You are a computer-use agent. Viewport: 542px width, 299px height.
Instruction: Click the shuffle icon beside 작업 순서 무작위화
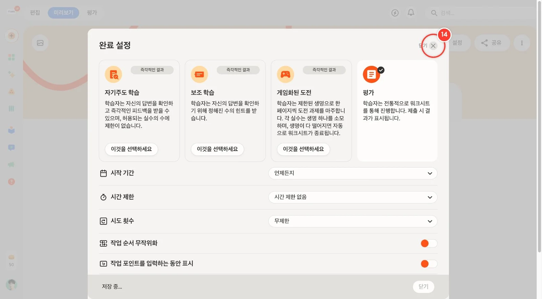tap(103, 243)
